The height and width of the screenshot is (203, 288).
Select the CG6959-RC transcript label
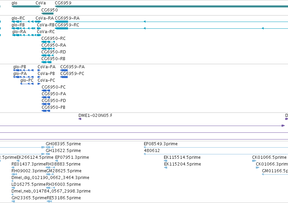[x=67, y=25]
